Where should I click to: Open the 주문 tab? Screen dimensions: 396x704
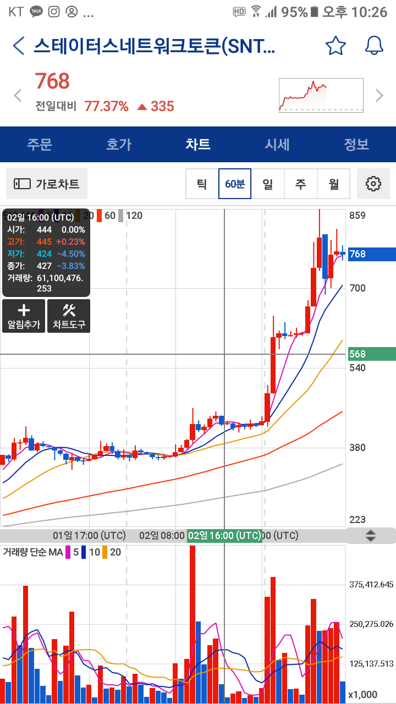(x=40, y=145)
